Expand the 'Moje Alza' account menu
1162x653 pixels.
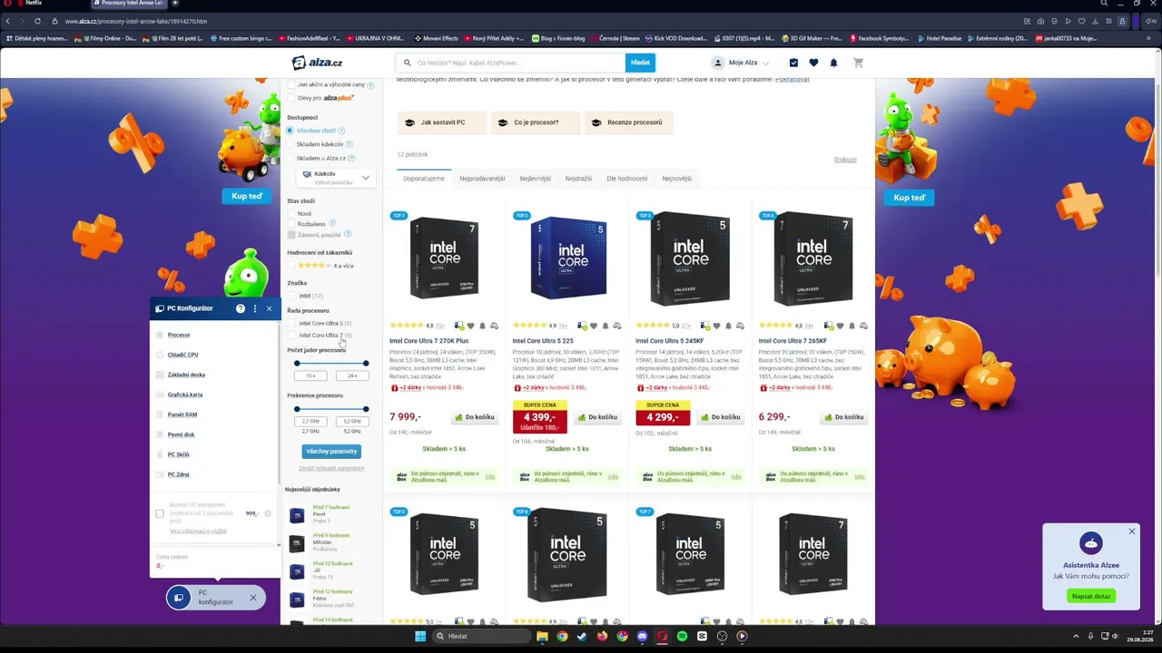tap(741, 63)
